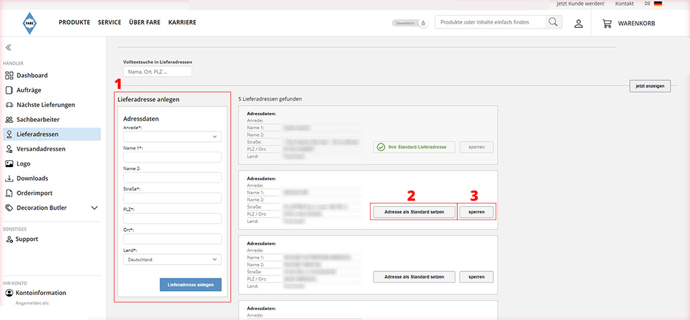Click the FARE logo icon
690x320 pixels.
pyautogui.click(x=30, y=22)
